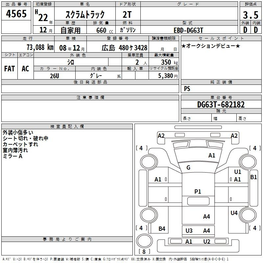Select the 3.5 evaluation score
This screenshot has width=263, height=263.
coord(250,15)
